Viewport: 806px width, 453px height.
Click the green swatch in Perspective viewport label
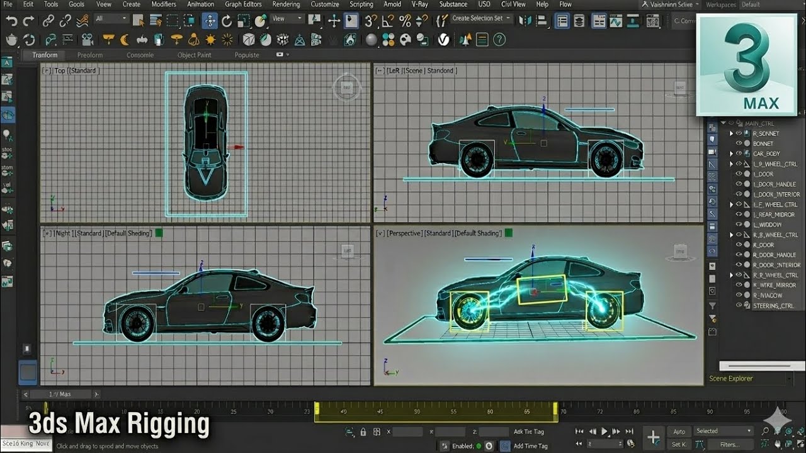click(x=508, y=233)
